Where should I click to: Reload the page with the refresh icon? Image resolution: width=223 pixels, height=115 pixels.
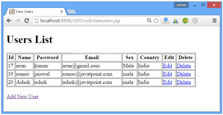tap(27, 21)
